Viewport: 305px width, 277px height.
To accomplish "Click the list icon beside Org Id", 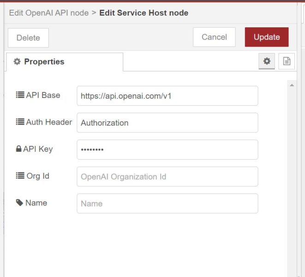I will (20, 176).
